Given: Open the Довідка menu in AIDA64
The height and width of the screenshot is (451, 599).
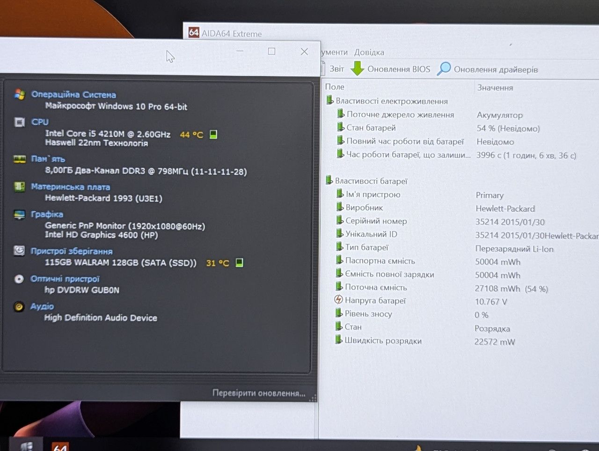Looking at the screenshot, I should click(369, 52).
